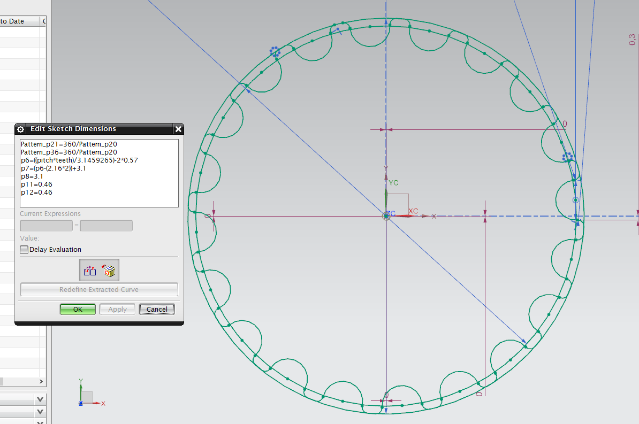639x424 pixels.
Task: Select the Pattern_p21 expression in the list
Action: click(69, 144)
